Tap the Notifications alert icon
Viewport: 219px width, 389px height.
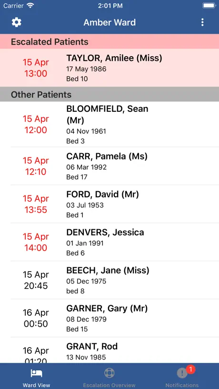click(x=182, y=373)
